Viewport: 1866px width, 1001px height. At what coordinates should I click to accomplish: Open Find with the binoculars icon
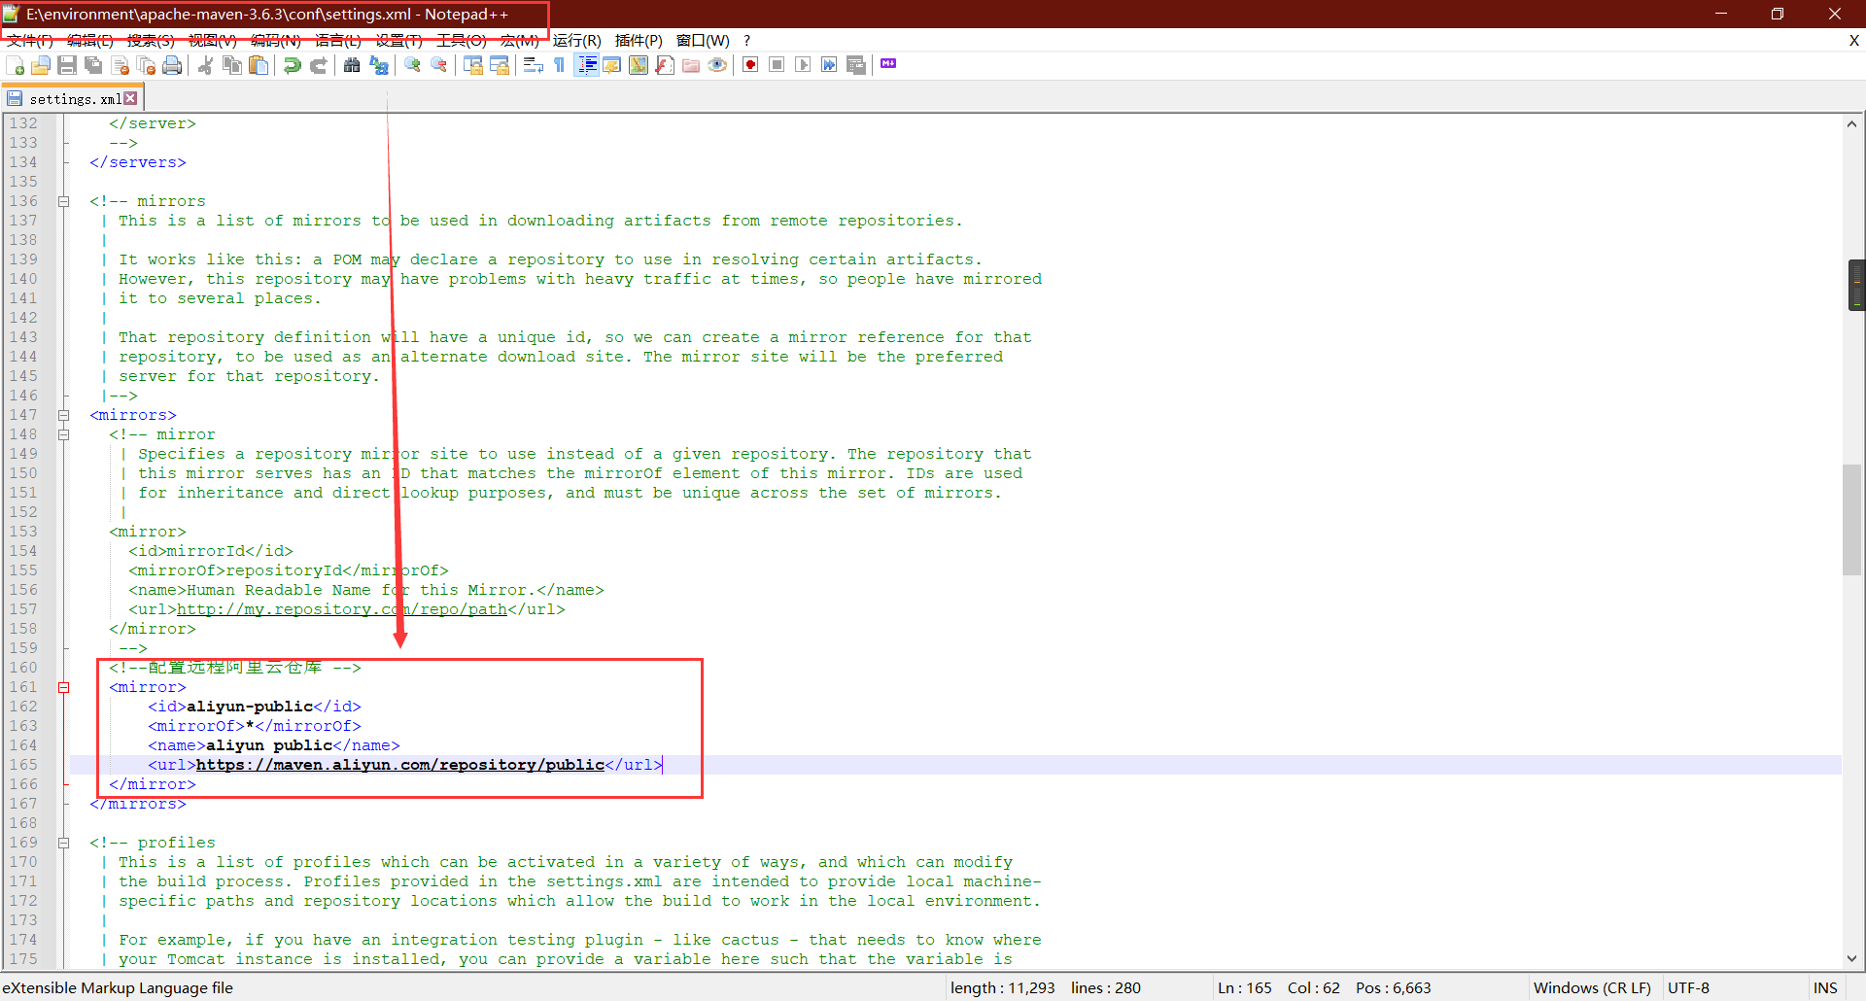point(352,65)
